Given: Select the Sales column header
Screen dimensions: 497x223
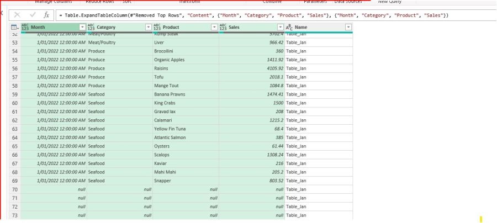Looking at the screenshot, I should tap(252, 27).
